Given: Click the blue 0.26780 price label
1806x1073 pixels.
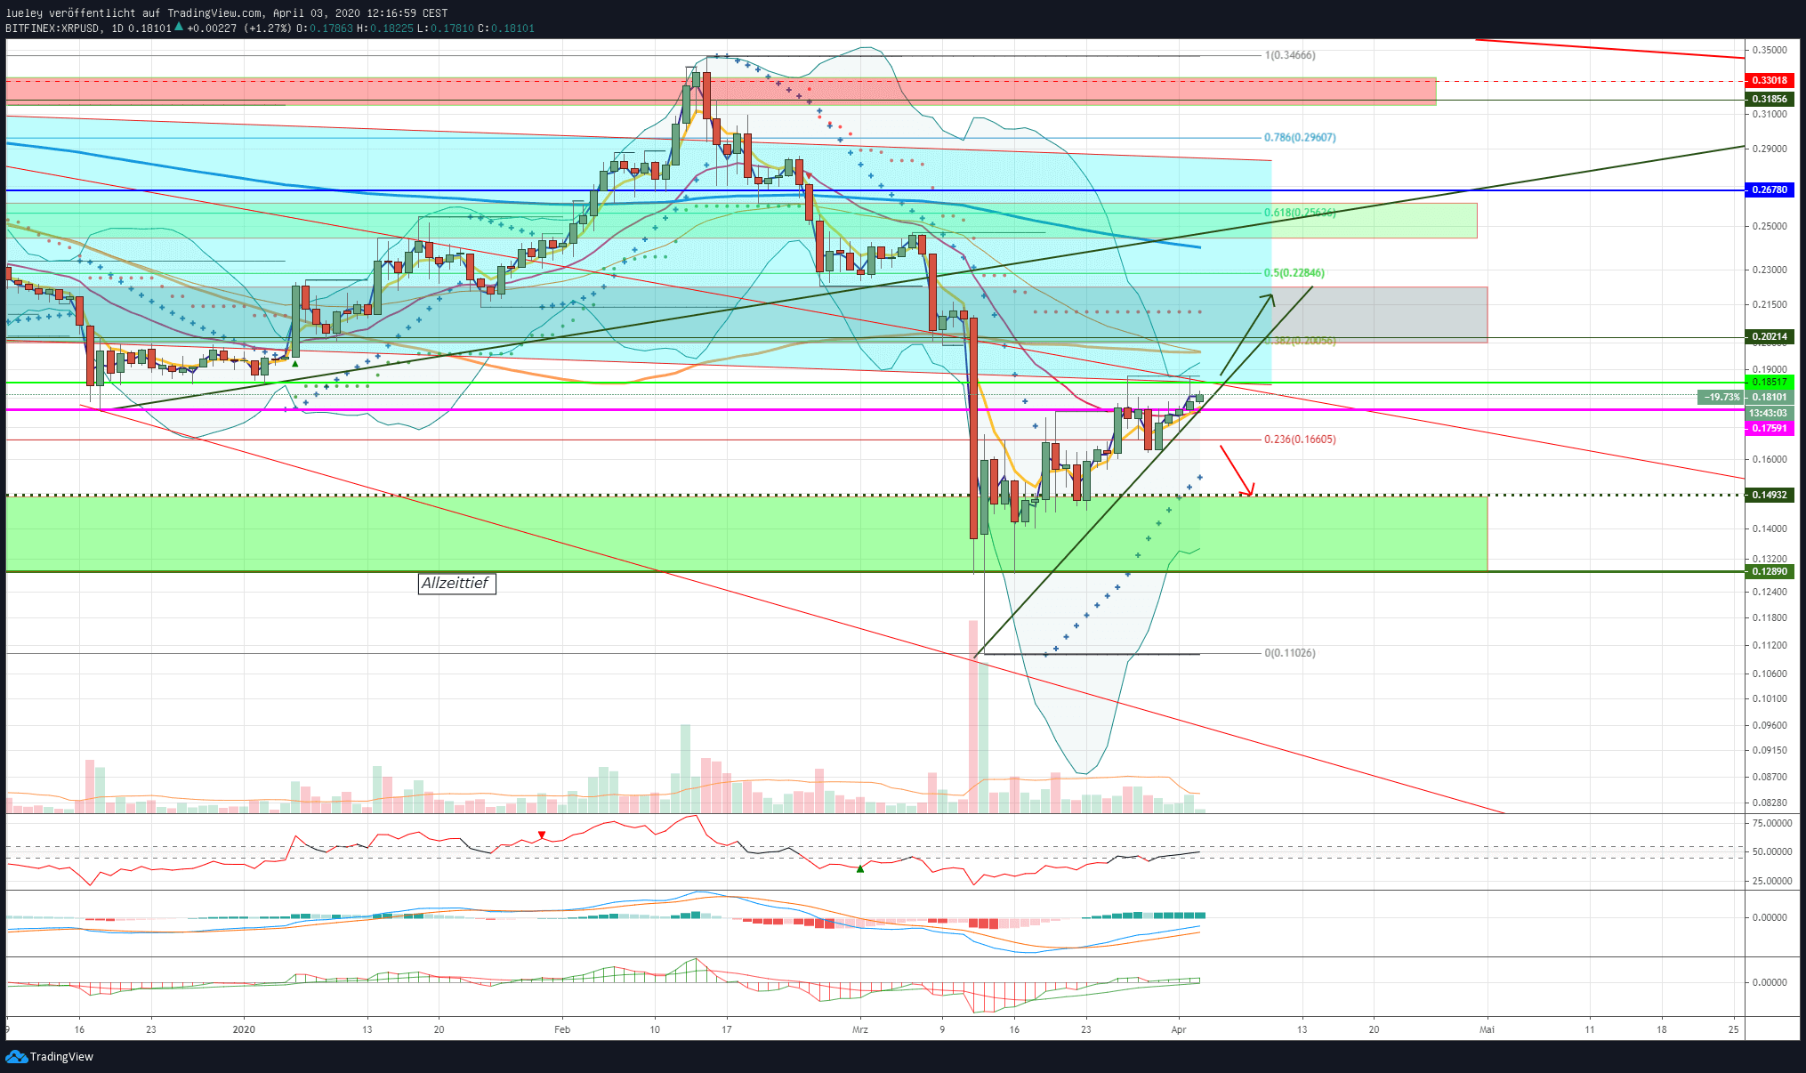Looking at the screenshot, I should [x=1770, y=190].
